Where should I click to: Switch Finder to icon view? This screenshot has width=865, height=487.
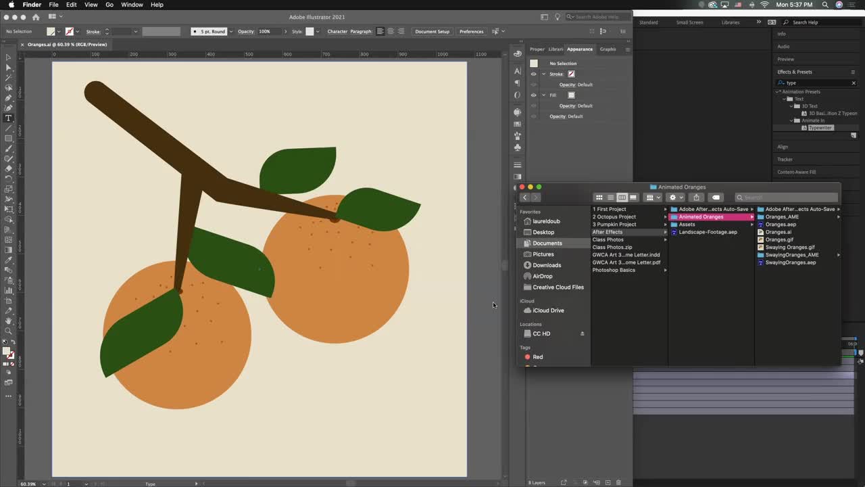[x=599, y=198]
